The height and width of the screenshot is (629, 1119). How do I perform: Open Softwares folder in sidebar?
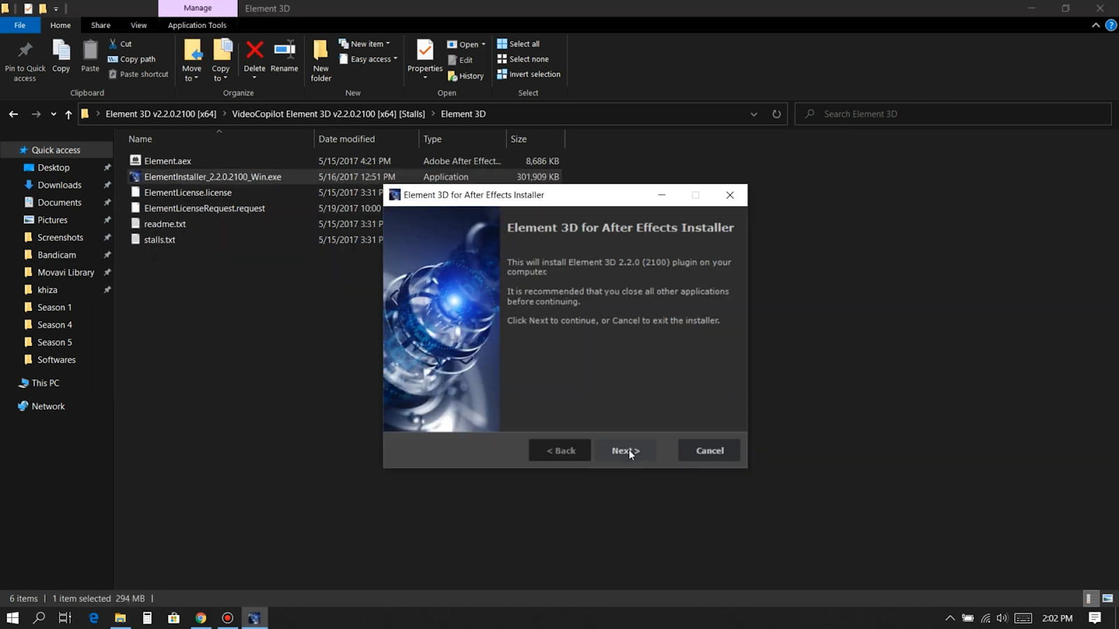click(56, 360)
